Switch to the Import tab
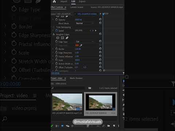This screenshot has width=175, height=131. click(64, 1)
